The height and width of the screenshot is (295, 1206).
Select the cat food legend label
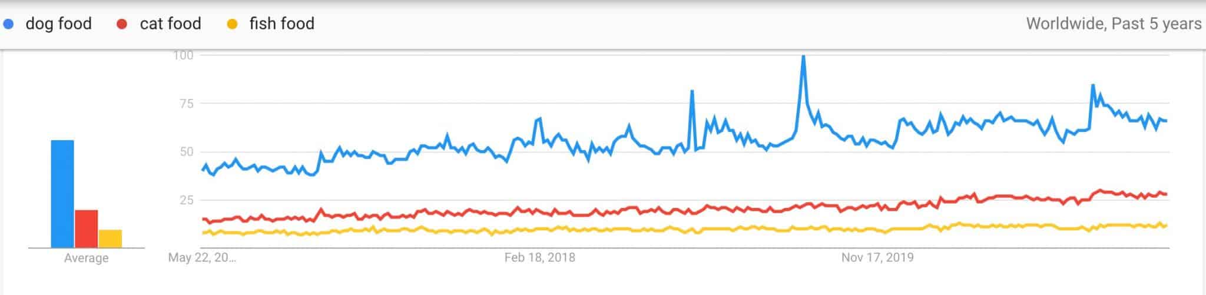pos(170,24)
